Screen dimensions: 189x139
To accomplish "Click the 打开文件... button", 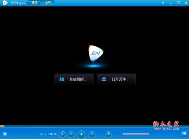I will click(x=116, y=79).
